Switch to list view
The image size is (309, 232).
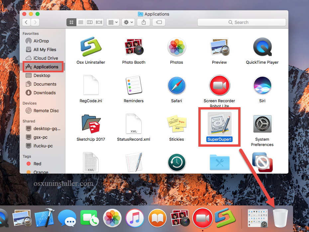click(80, 22)
